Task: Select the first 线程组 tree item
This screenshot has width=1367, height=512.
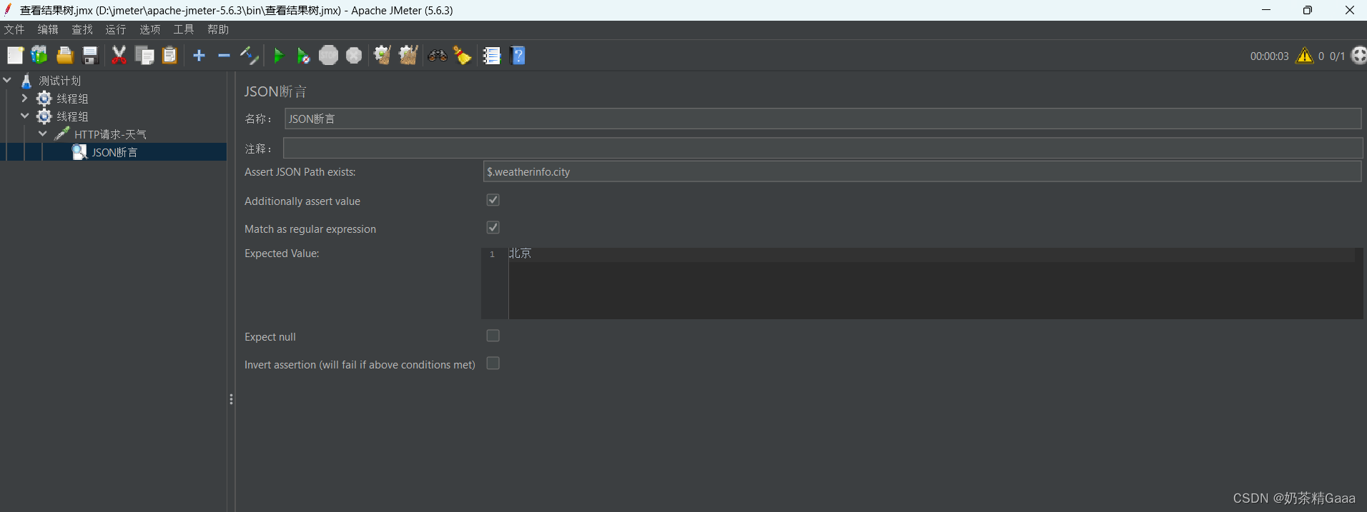Action: tap(72, 99)
